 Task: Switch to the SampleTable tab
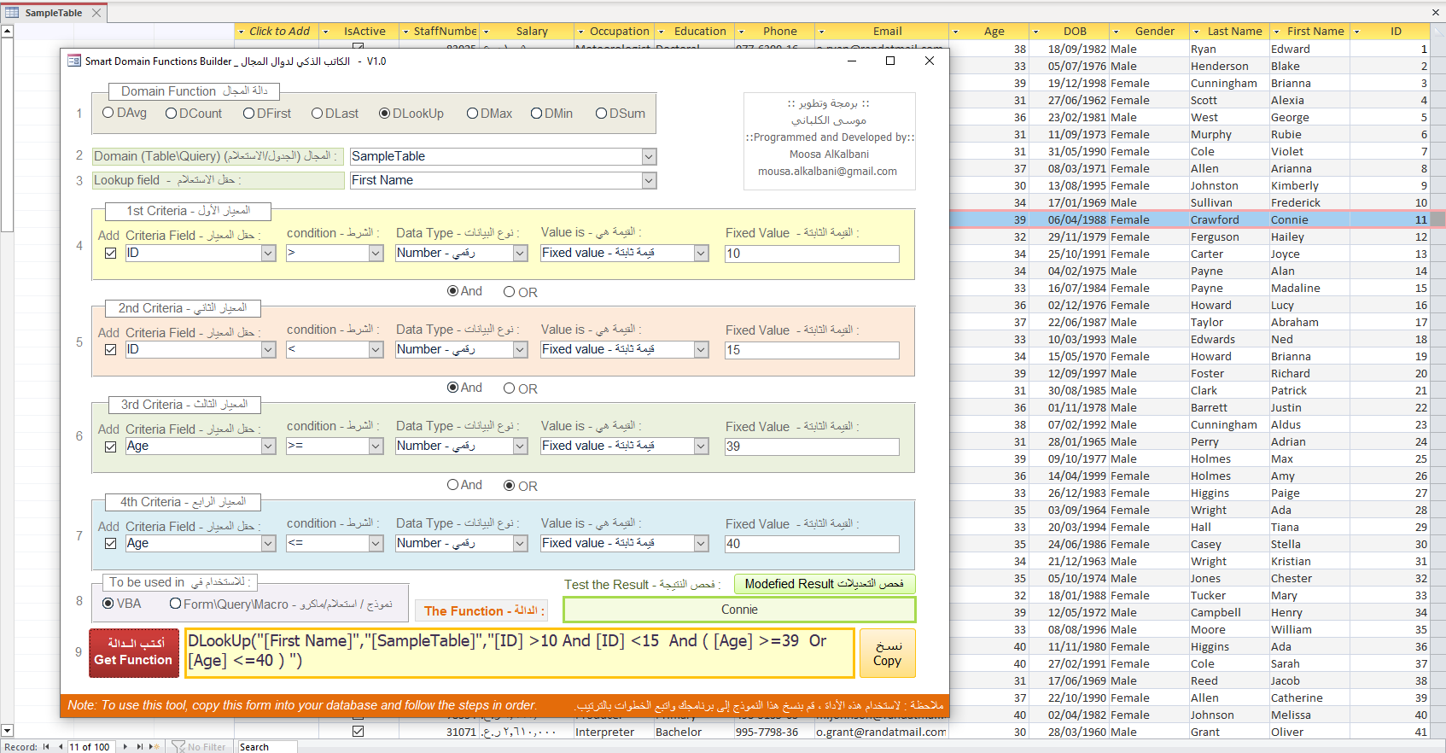point(53,13)
